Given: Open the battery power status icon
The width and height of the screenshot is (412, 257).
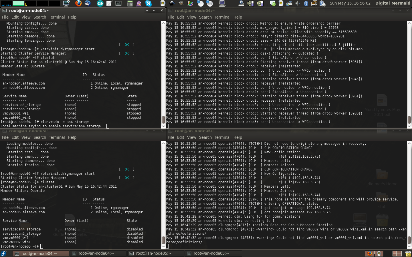Looking at the screenshot, I should [x=322, y=3].
